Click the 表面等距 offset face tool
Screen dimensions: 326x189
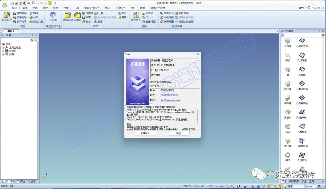point(167,21)
